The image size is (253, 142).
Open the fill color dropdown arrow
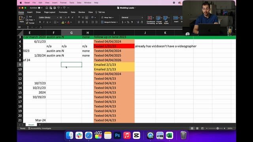click(x=65, y=22)
